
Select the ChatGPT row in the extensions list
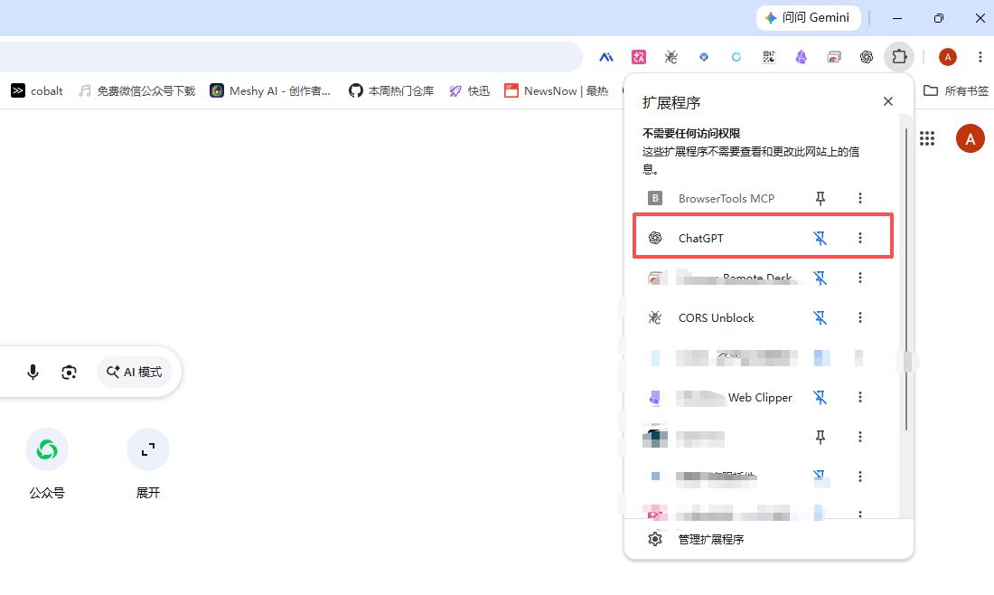pyautogui.click(x=764, y=236)
